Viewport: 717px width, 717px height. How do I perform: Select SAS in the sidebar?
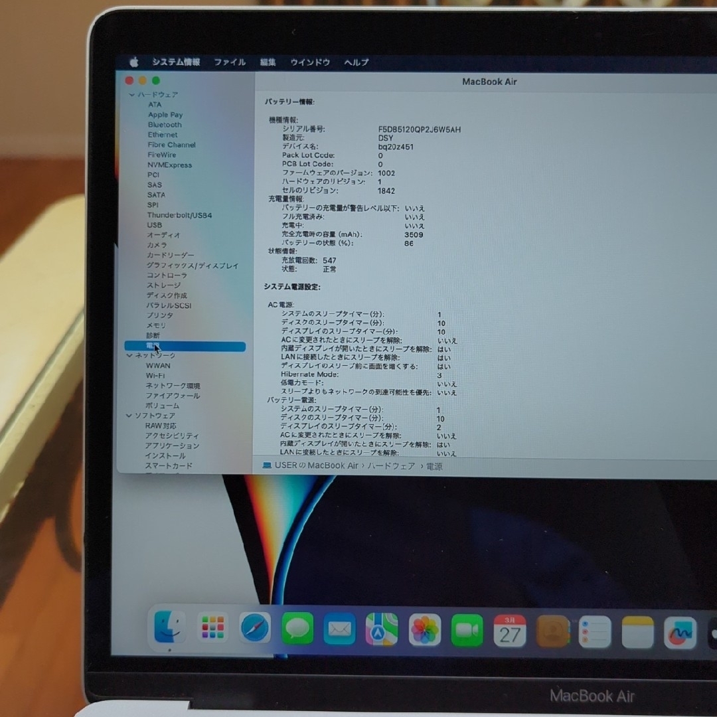tap(155, 185)
